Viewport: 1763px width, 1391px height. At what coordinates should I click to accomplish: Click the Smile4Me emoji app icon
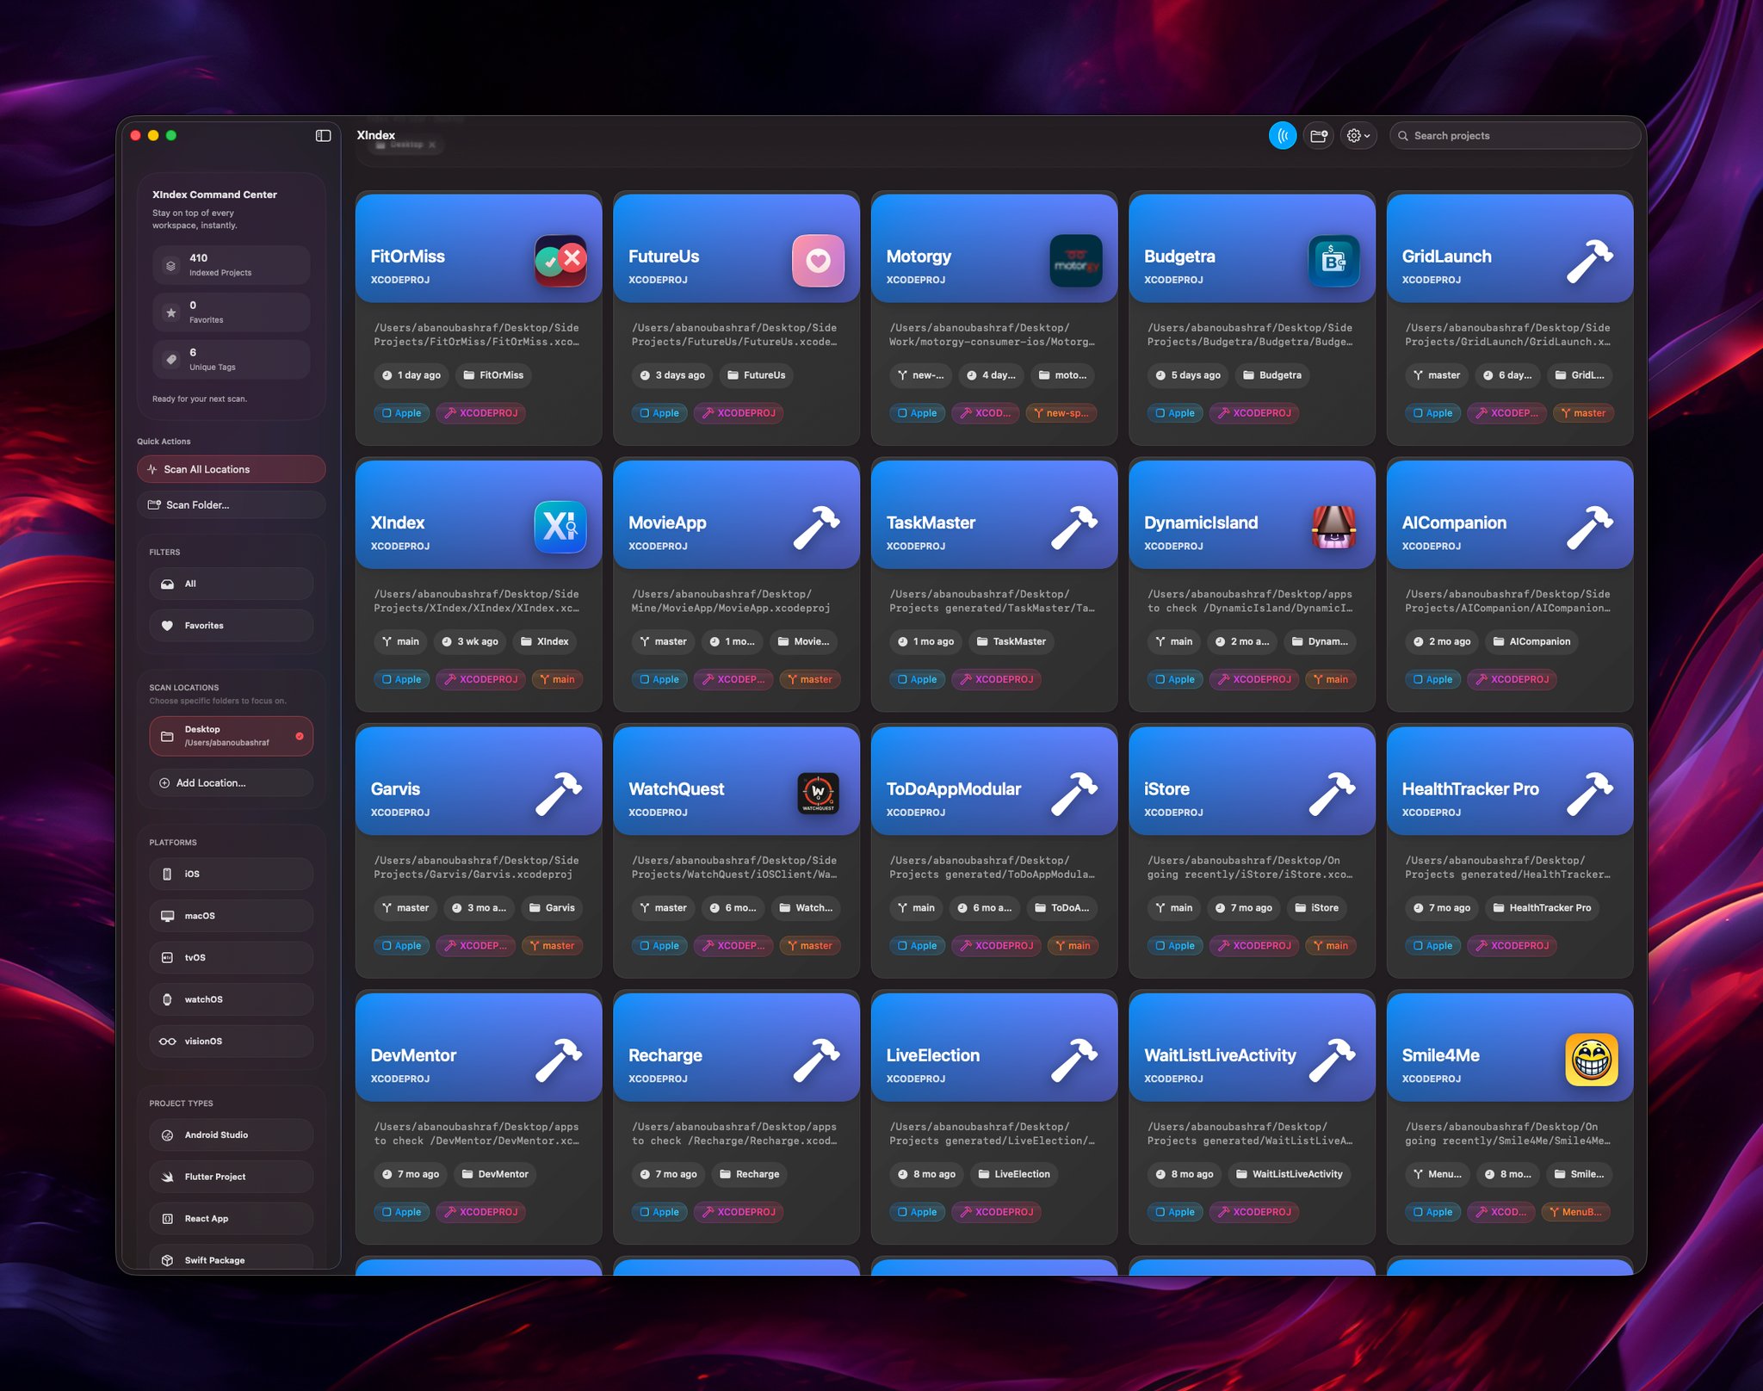(x=1591, y=1059)
